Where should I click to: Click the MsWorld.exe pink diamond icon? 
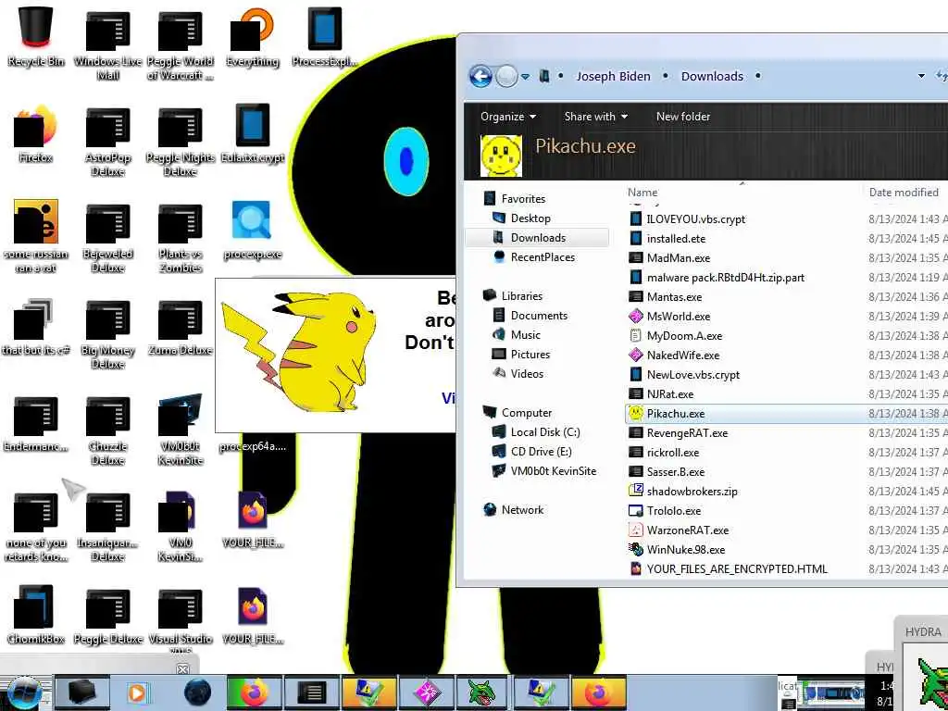coord(635,316)
